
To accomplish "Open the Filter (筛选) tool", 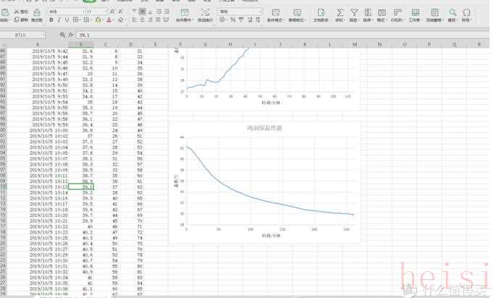I will (354, 13).
